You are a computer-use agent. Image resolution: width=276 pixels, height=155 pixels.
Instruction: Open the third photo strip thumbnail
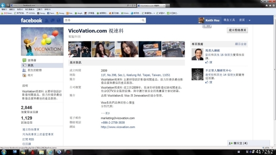tap(126, 49)
